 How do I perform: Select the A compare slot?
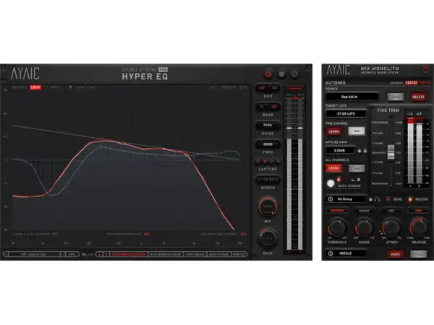tap(99, 254)
